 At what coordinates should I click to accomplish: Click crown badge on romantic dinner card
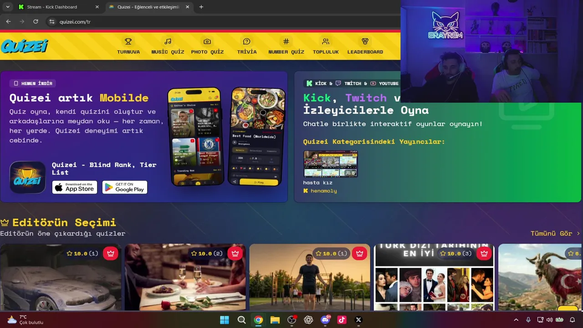235,253
